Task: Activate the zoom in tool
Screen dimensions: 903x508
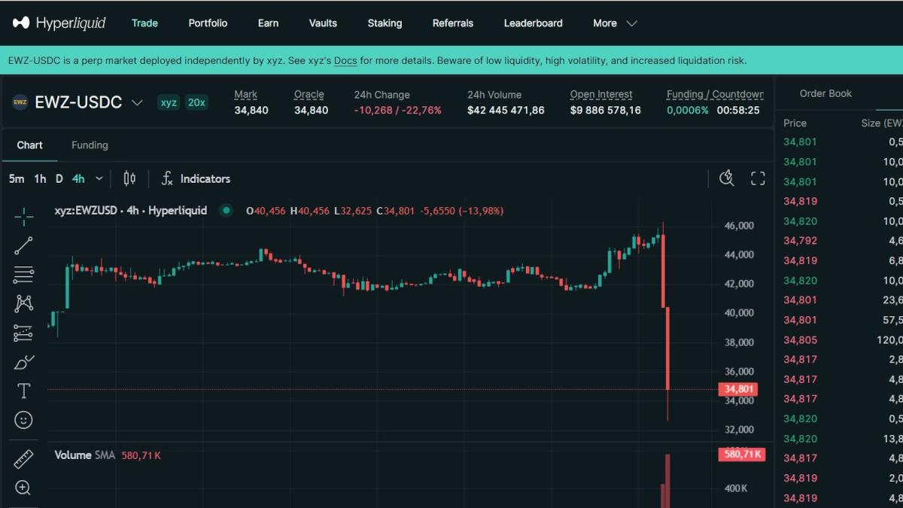Action: [24, 488]
